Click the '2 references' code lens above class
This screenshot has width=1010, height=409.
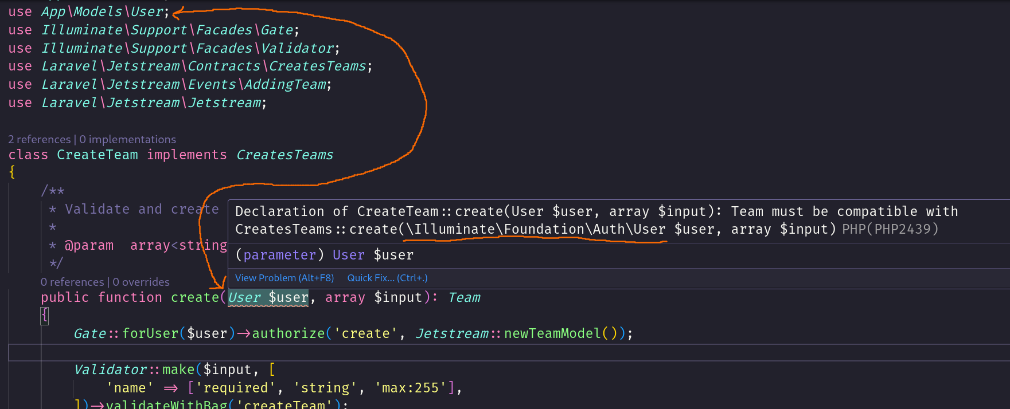[39, 139]
